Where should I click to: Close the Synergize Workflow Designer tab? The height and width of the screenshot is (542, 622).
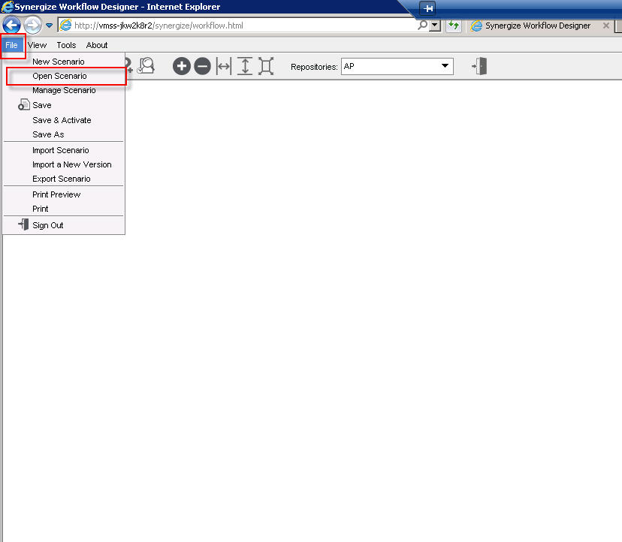point(605,26)
